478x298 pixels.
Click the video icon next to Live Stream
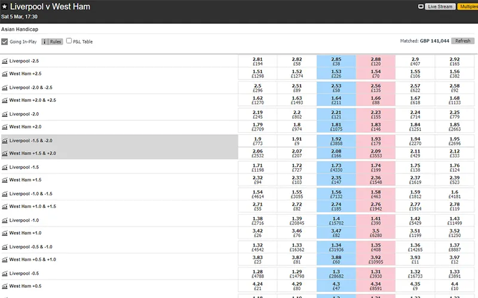(x=421, y=7)
